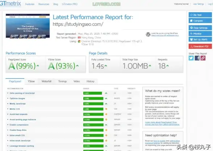
Task: Open Page Settings
Action: click(x=200, y=28)
